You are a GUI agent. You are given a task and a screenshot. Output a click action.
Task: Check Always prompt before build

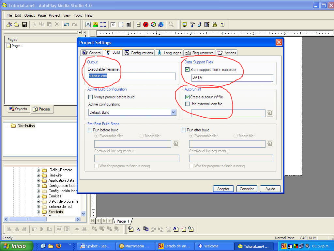point(90,97)
